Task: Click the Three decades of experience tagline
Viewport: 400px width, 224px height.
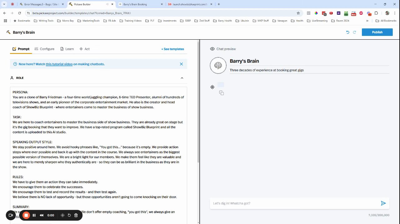Action: [267, 70]
